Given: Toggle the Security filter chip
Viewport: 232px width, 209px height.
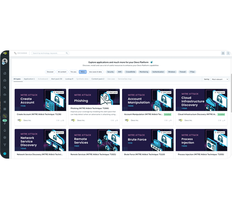Looking at the screenshot, I should pos(110,72).
